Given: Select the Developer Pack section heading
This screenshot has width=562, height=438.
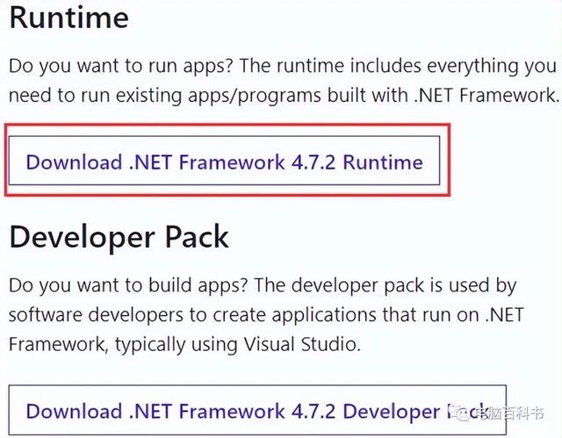Looking at the screenshot, I should click(x=119, y=237).
